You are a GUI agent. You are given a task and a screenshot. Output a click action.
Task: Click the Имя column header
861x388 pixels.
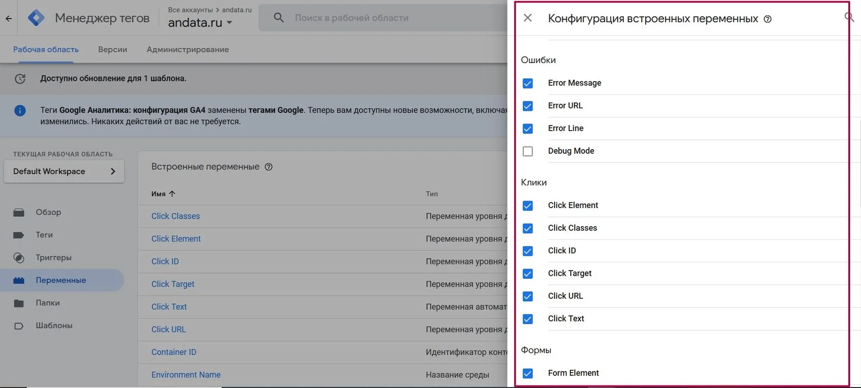158,194
